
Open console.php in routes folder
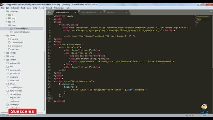[17, 46]
